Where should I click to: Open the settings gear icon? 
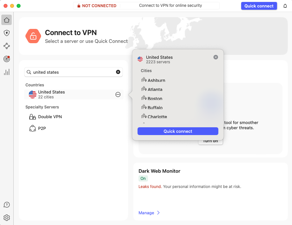[7, 218]
